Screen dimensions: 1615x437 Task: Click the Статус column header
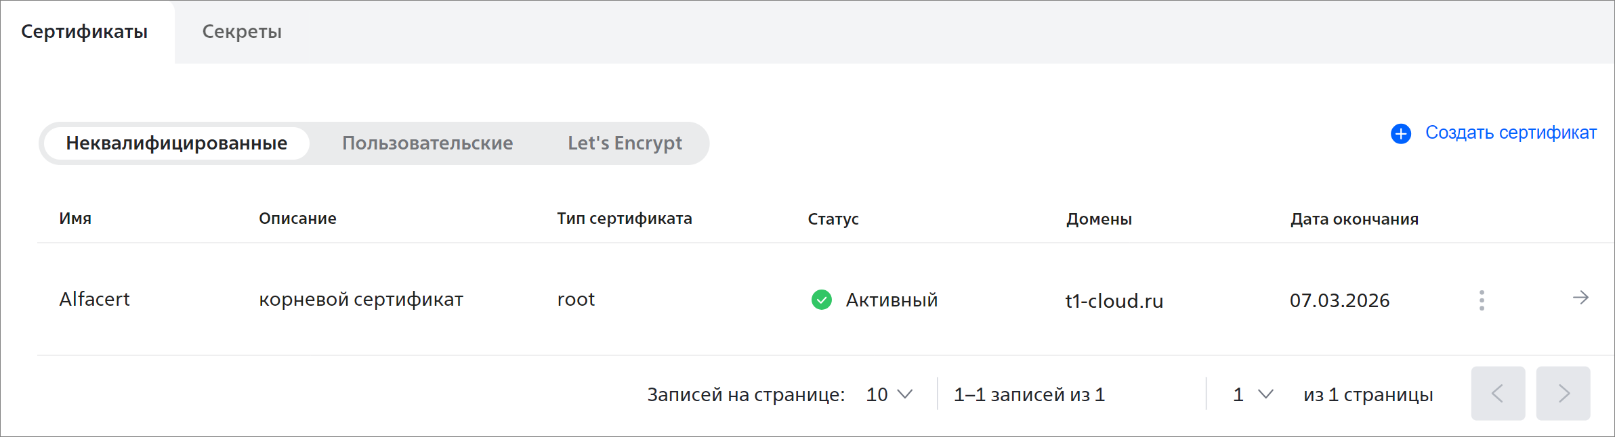[833, 219]
